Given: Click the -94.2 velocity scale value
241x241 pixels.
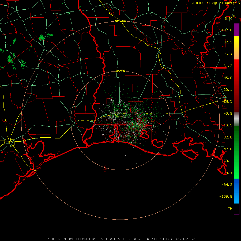Looking at the screenshot, I should click(x=227, y=184).
